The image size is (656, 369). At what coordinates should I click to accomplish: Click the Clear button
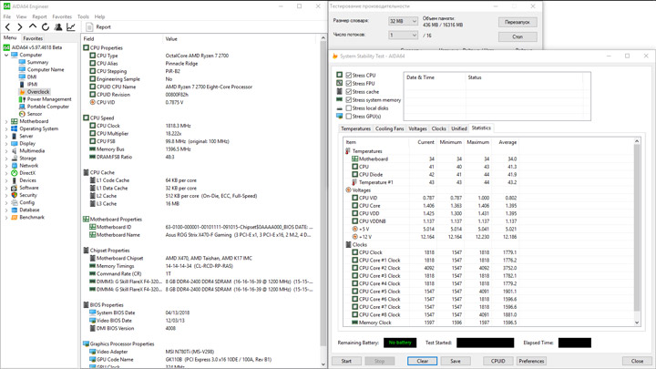click(423, 361)
